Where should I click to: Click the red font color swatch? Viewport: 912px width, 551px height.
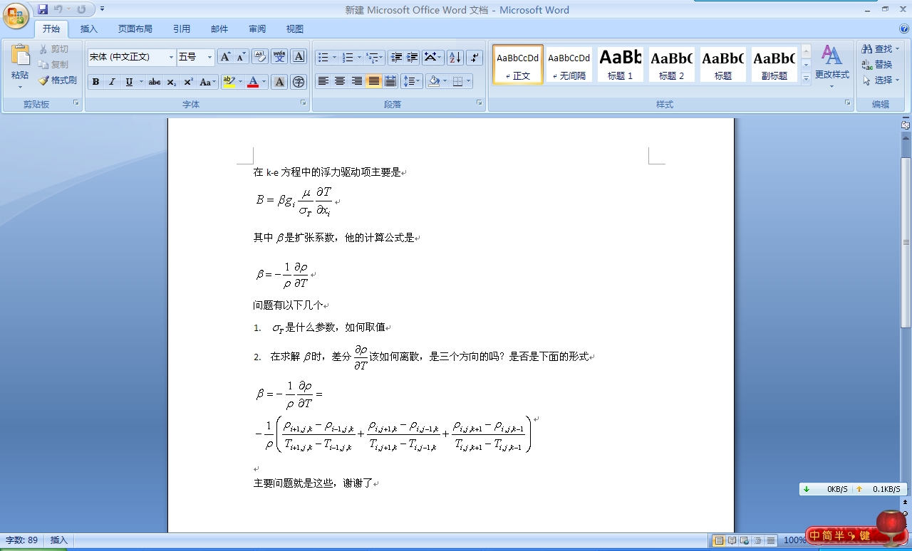coord(253,82)
